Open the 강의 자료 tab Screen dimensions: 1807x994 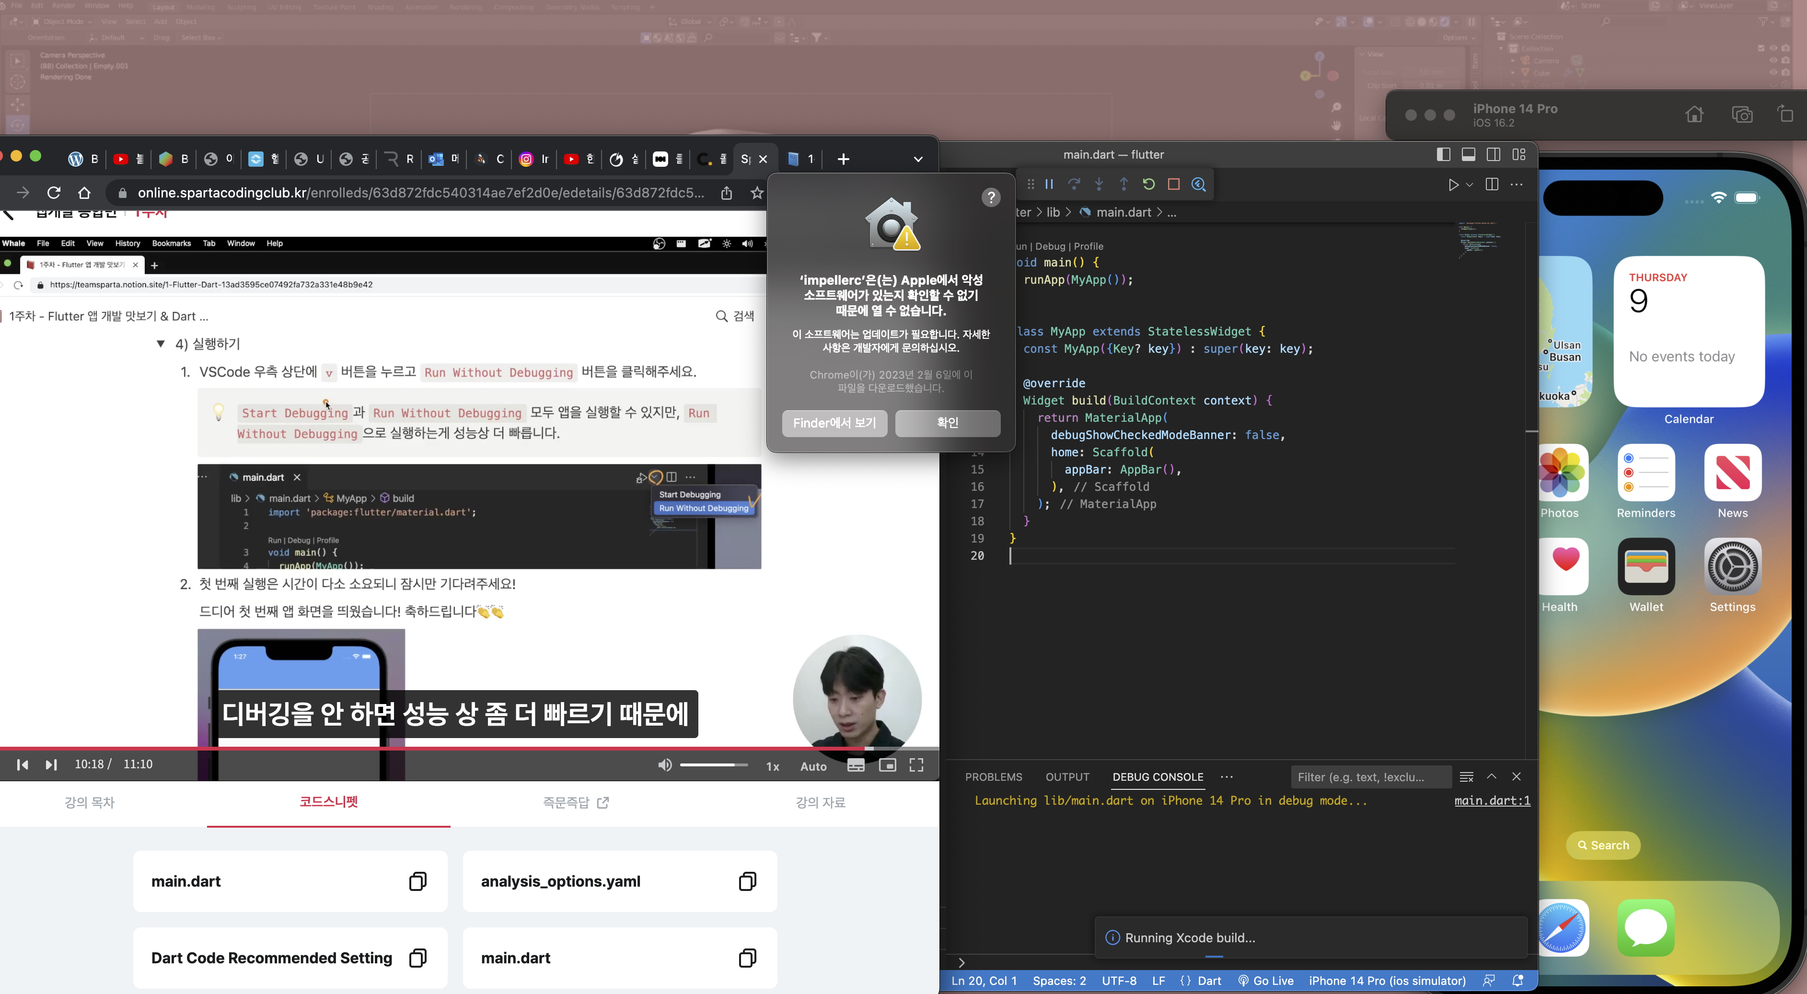[820, 802]
